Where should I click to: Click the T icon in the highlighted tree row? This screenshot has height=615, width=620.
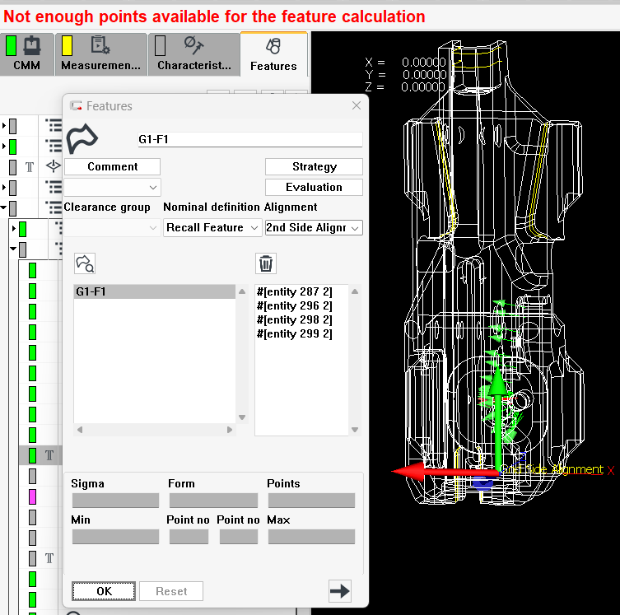coord(49,455)
